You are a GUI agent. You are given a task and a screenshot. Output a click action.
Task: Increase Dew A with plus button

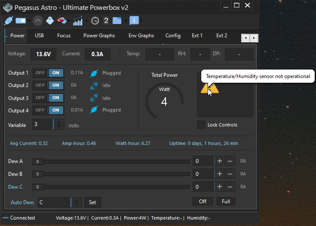[x=220, y=161]
